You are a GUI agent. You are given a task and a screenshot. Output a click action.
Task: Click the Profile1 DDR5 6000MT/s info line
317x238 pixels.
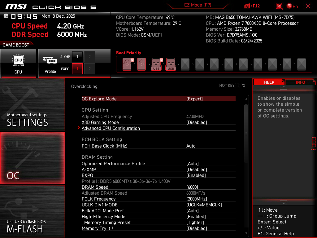pos(126,181)
